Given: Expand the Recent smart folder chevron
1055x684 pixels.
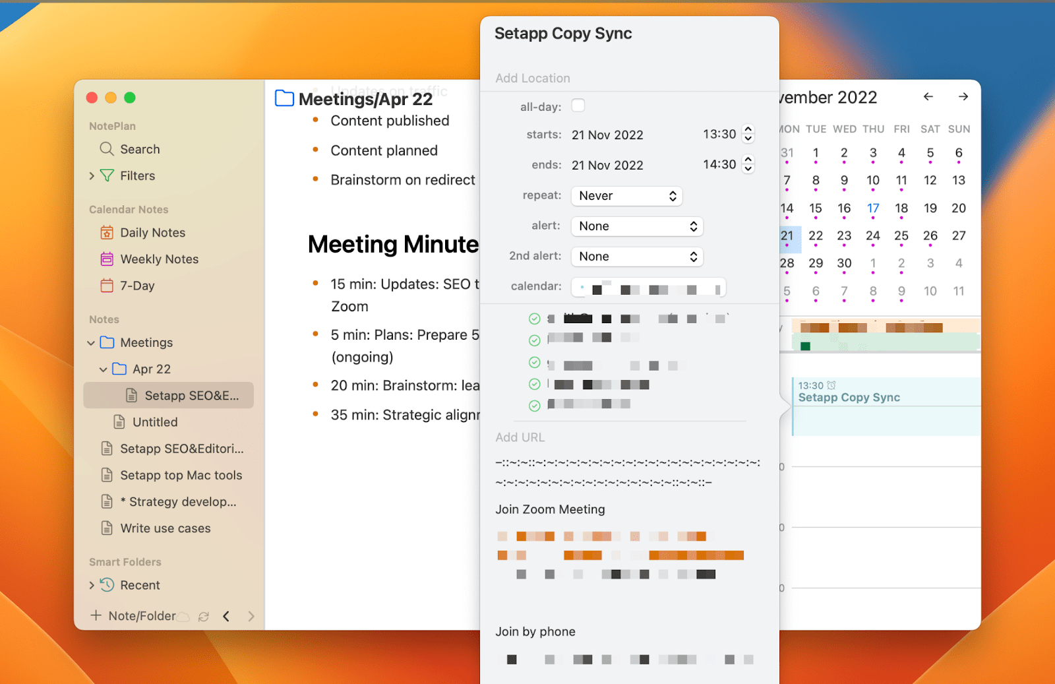Looking at the screenshot, I should [x=92, y=585].
